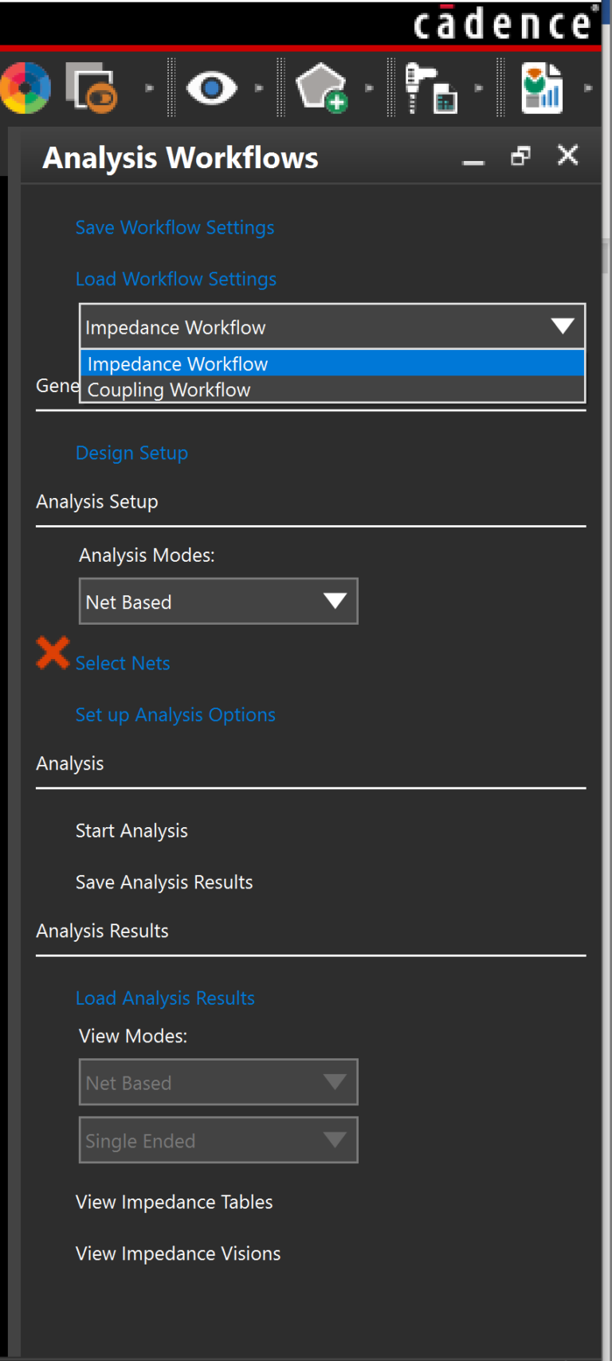Select the eye visibility tool in the toolbar
612x1361 pixels.
tap(212, 86)
